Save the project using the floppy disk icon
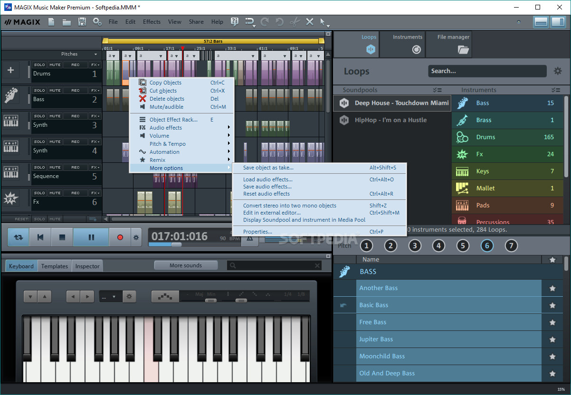This screenshot has height=395, width=571. (82, 22)
